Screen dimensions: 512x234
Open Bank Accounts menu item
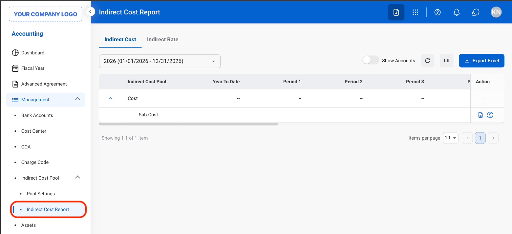pyautogui.click(x=37, y=115)
